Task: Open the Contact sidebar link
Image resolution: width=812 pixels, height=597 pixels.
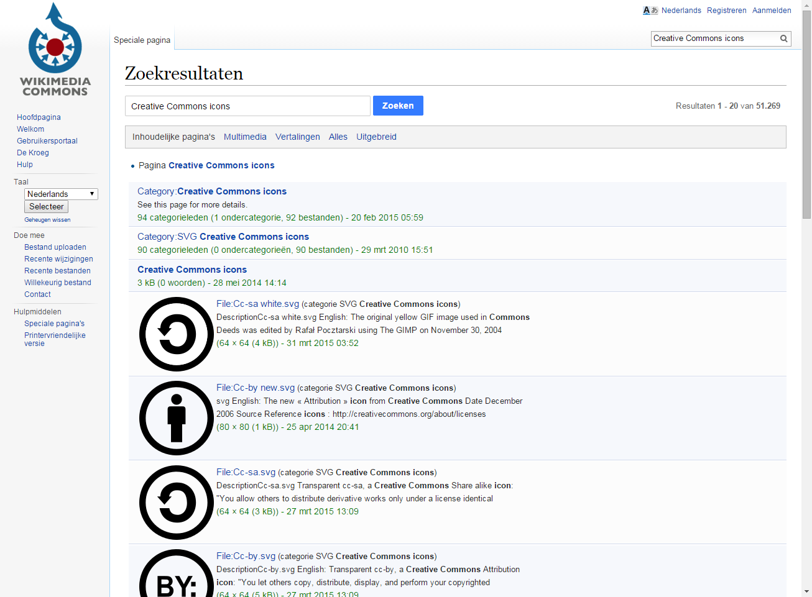Action: 37,294
